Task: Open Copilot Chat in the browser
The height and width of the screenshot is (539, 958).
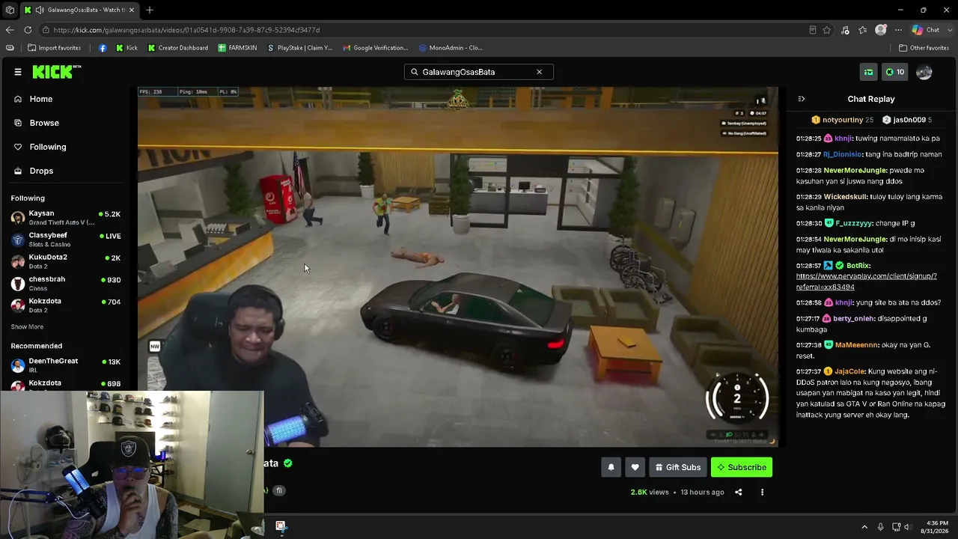Action: [926, 30]
